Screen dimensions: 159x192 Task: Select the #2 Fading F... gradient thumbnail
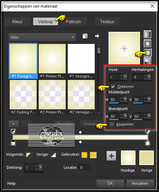click(23, 97)
